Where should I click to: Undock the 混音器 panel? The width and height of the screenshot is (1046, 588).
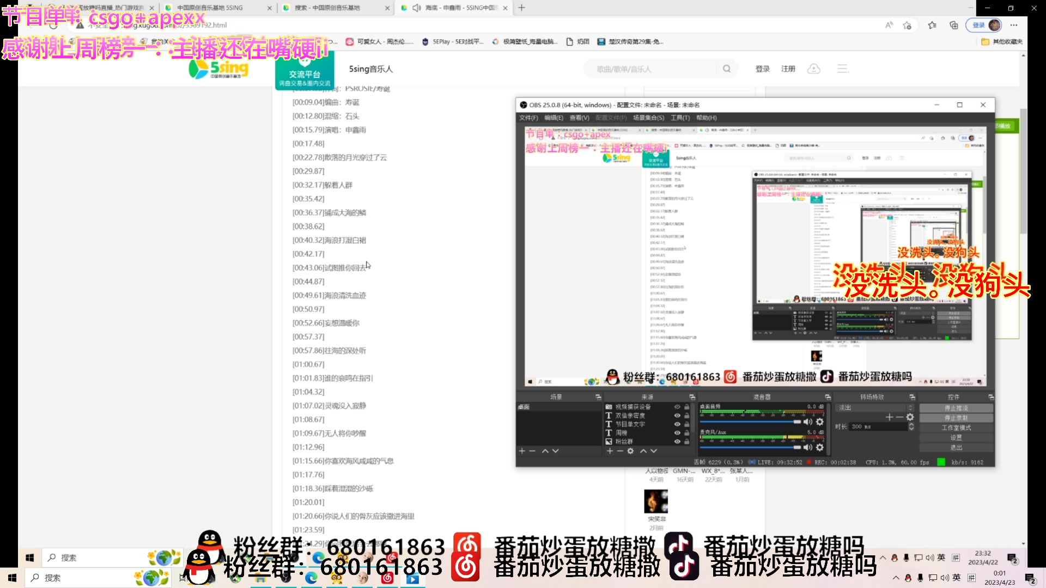coord(828,397)
